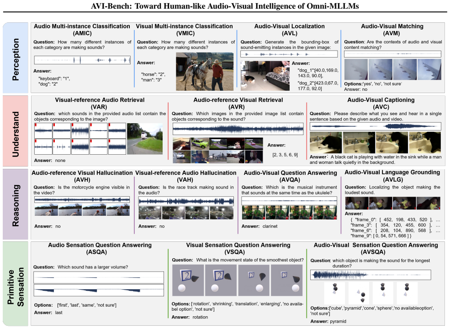Click the piano keys image in AVR list

click(x=181, y=144)
